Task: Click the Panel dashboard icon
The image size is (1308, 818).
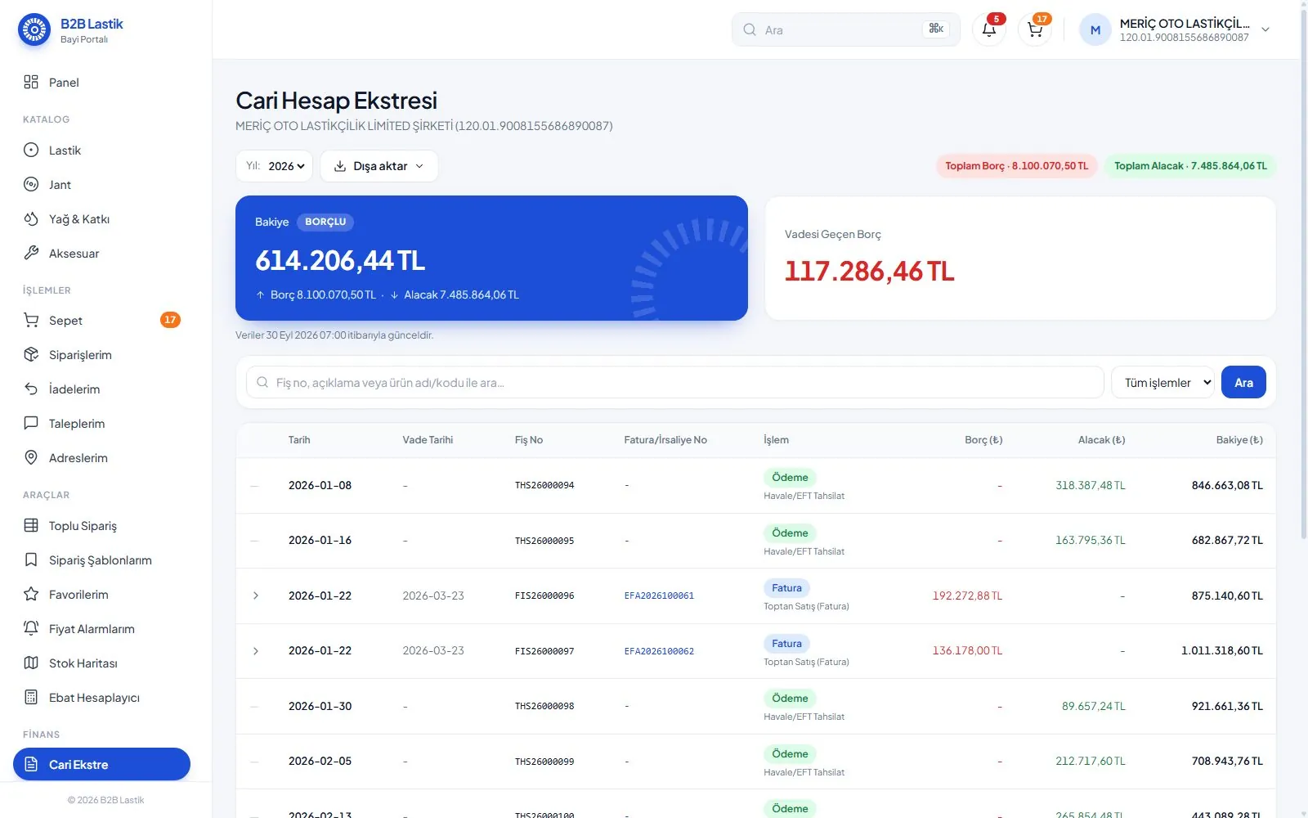Action: [x=31, y=82]
